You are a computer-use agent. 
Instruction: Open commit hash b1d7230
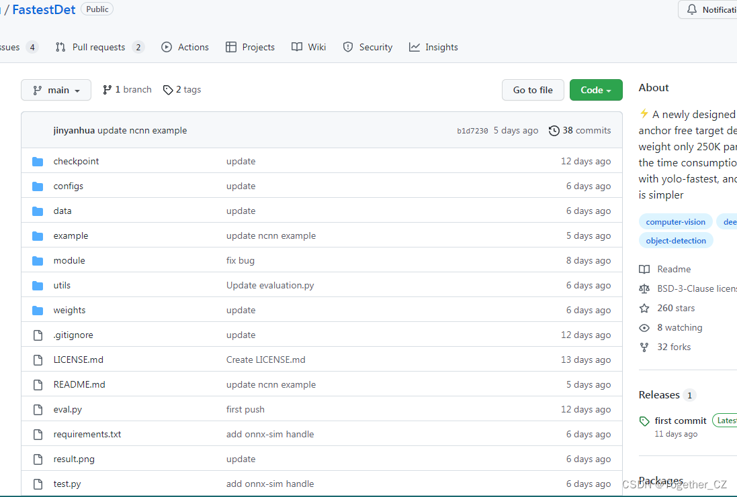click(472, 131)
